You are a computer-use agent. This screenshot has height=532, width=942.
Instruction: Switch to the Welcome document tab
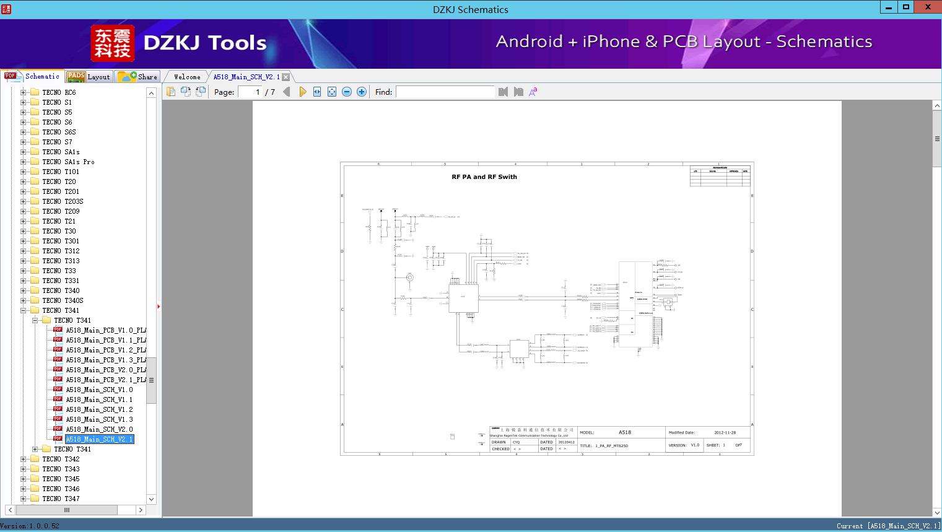tap(187, 77)
